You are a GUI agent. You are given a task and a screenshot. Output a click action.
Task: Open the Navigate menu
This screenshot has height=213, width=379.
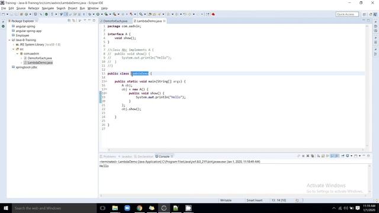pos(48,8)
